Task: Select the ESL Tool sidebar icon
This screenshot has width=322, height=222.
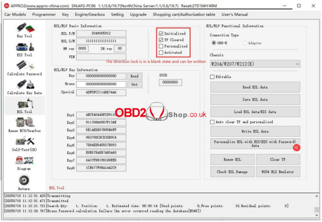Action: point(24,106)
